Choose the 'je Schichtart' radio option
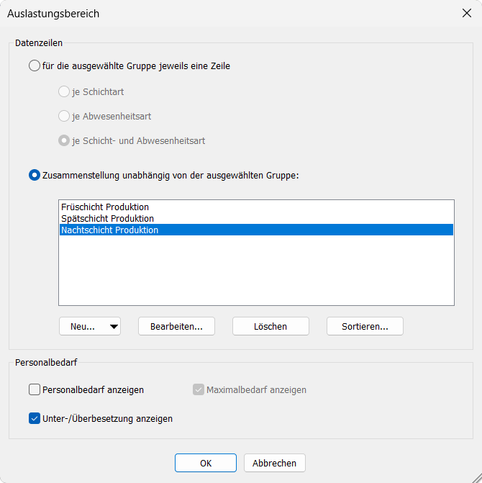 (x=64, y=91)
